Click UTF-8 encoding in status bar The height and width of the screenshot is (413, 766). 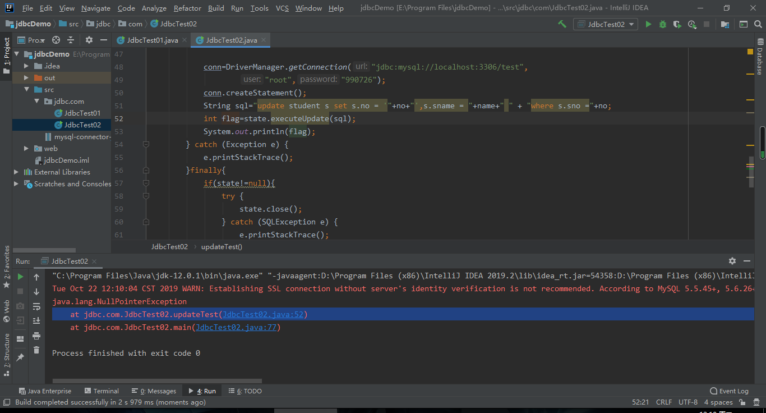point(688,402)
